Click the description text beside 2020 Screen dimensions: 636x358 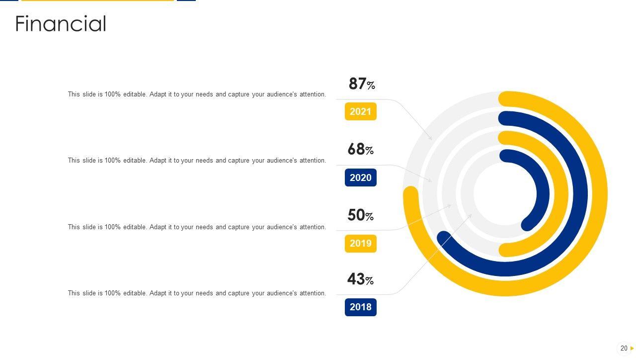197,161
